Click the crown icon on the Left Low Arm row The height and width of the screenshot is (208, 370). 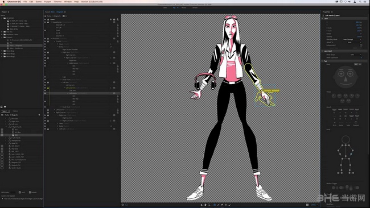[48, 88]
